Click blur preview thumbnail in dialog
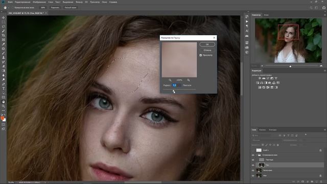Screen dimensions: 327x184 [179, 60]
